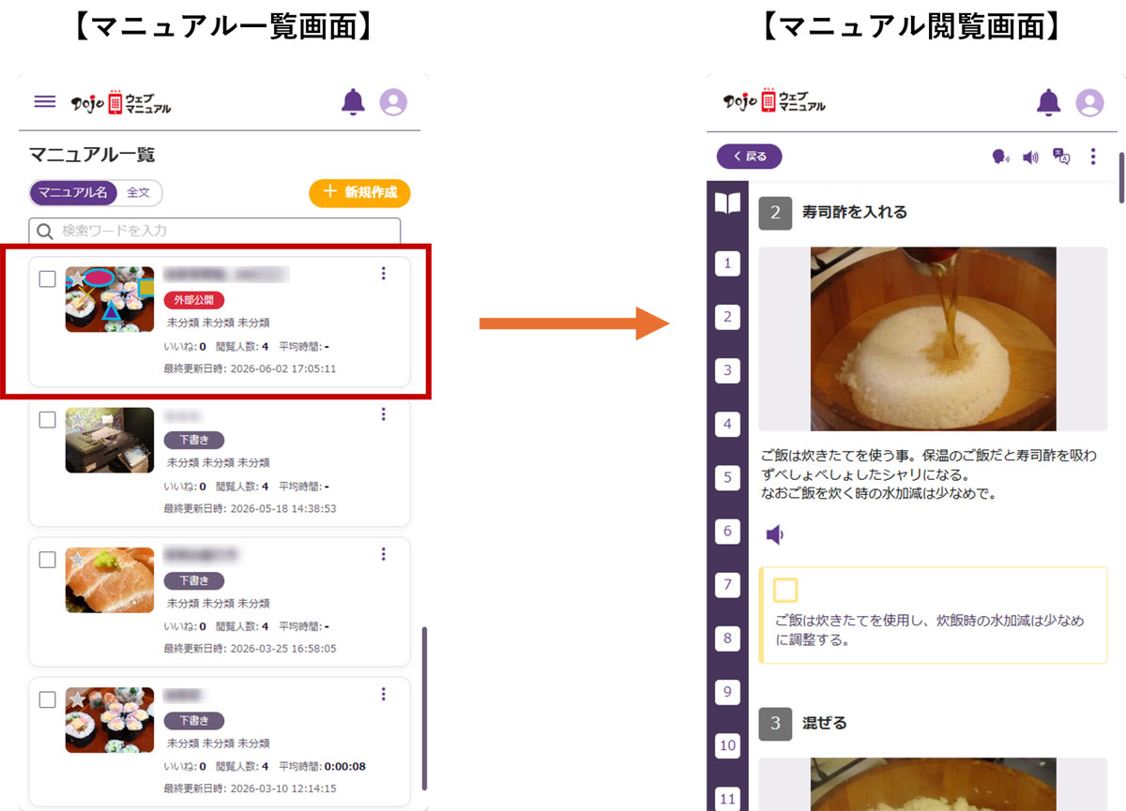Jump to step 11 in the sidebar
1126x811 pixels.
pyautogui.click(x=727, y=800)
